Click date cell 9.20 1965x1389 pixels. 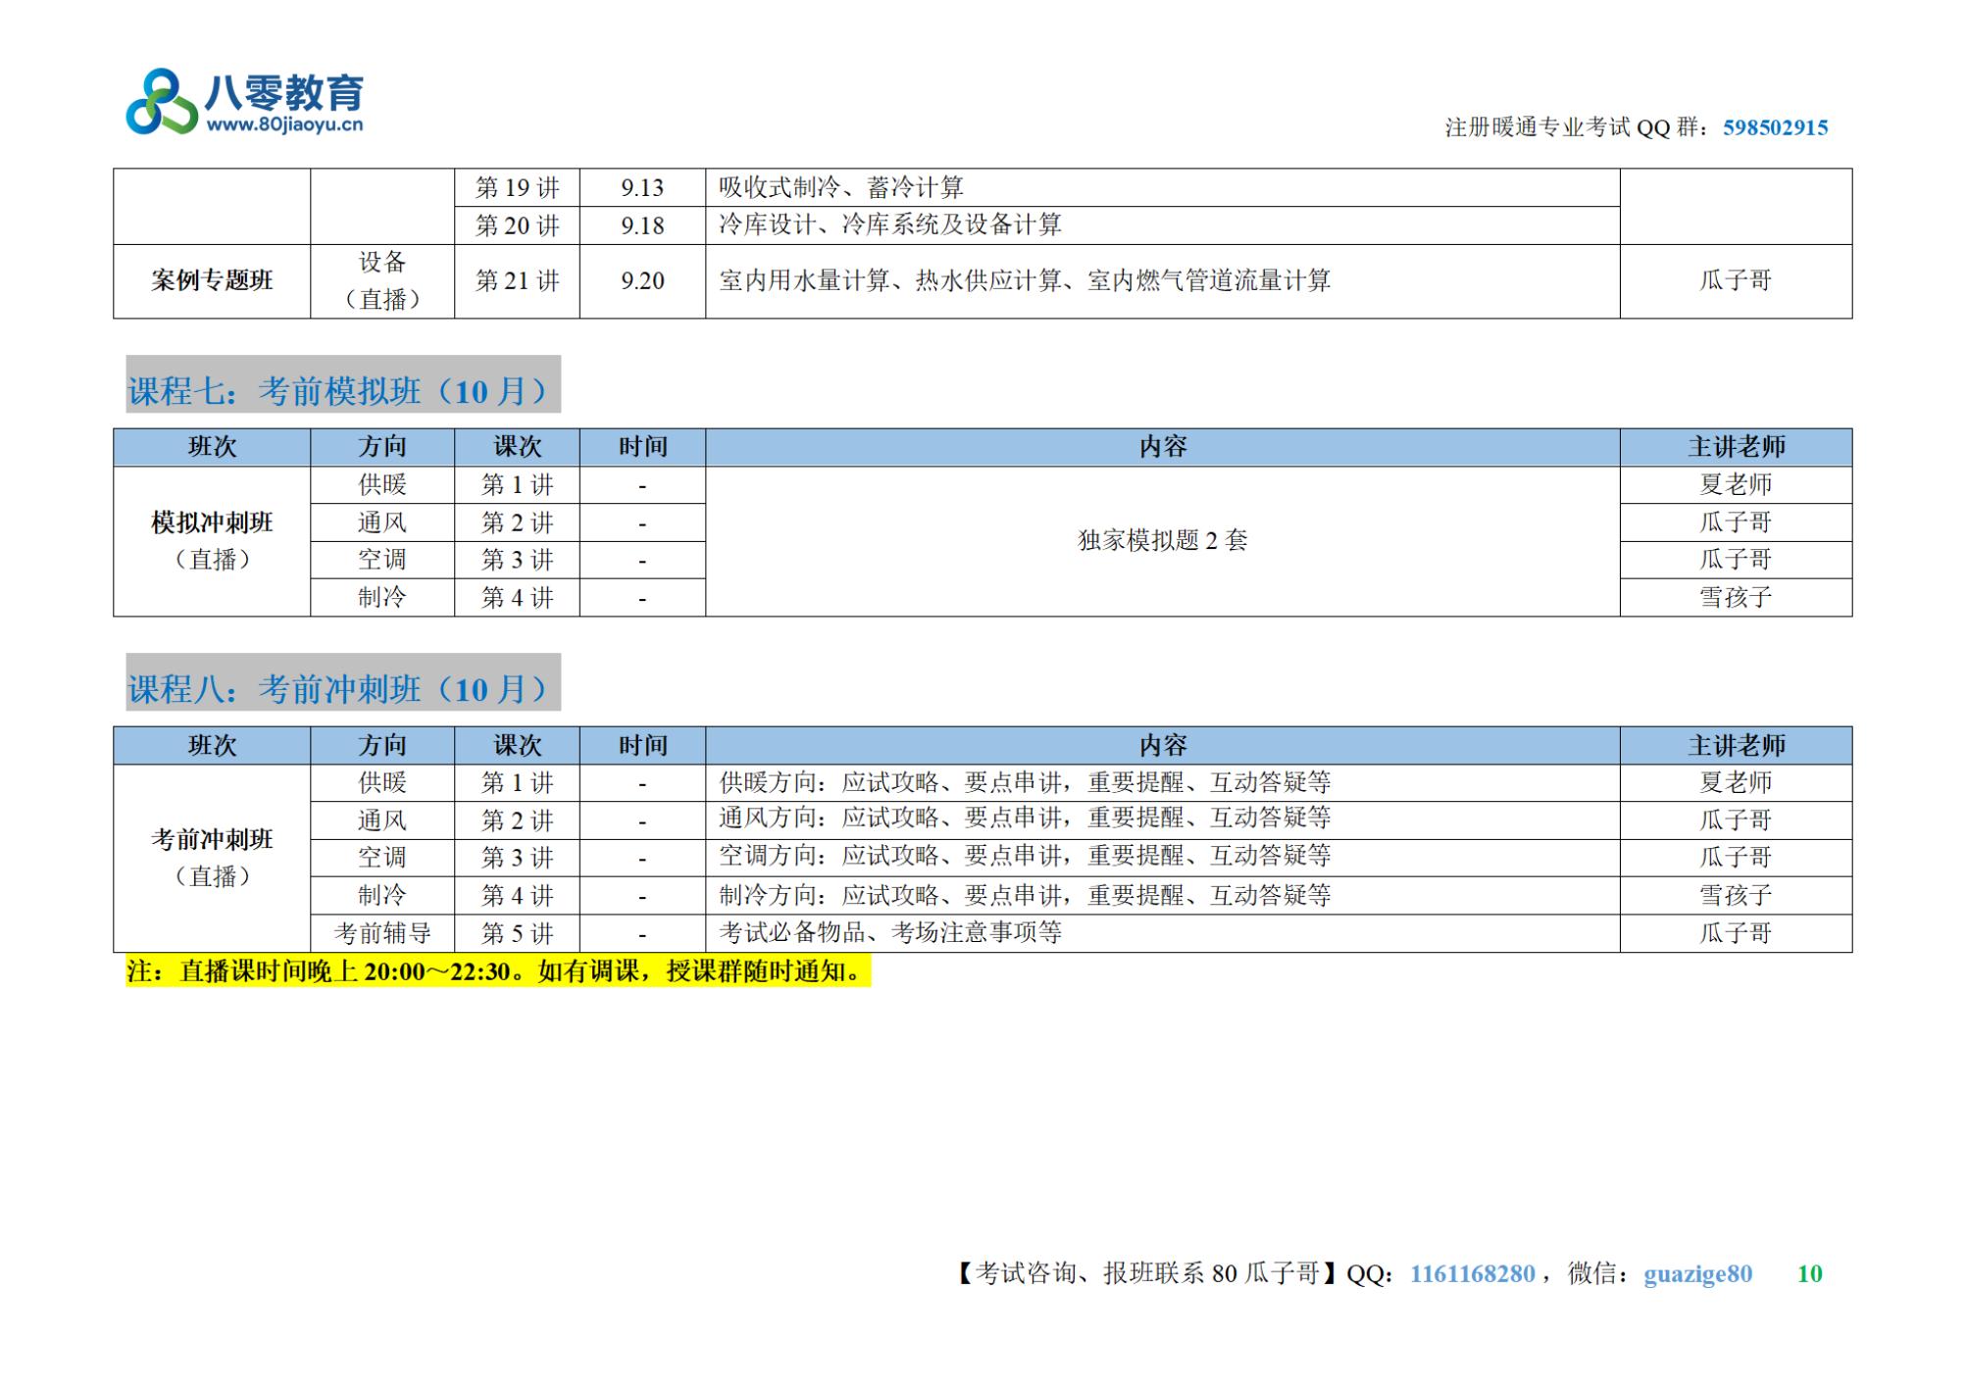642,281
